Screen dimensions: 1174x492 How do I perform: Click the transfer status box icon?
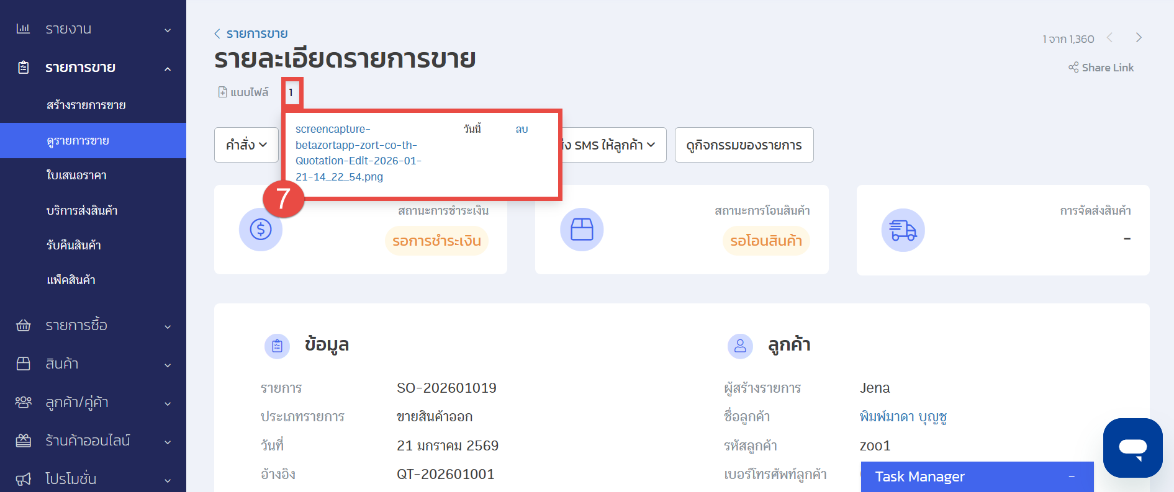pos(582,230)
